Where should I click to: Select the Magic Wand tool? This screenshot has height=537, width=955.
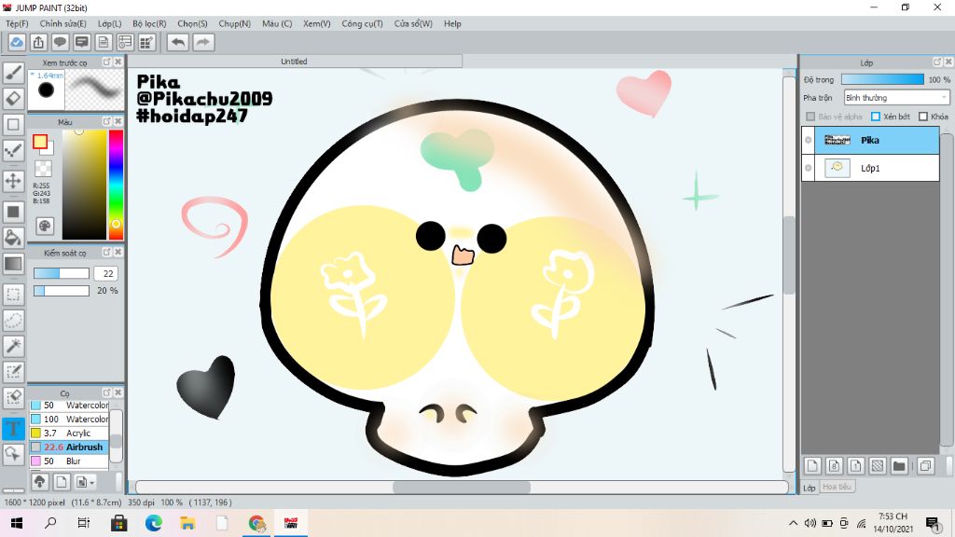coord(13,346)
